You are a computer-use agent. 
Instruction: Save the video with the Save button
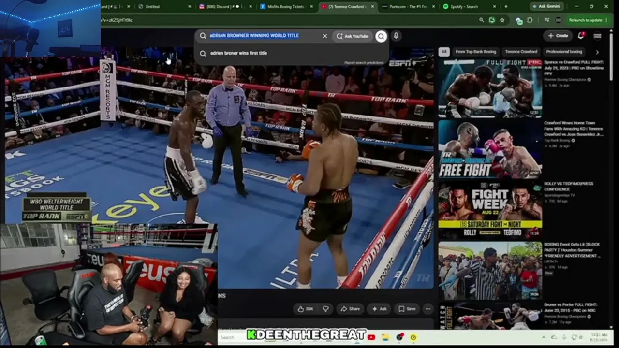(x=407, y=309)
